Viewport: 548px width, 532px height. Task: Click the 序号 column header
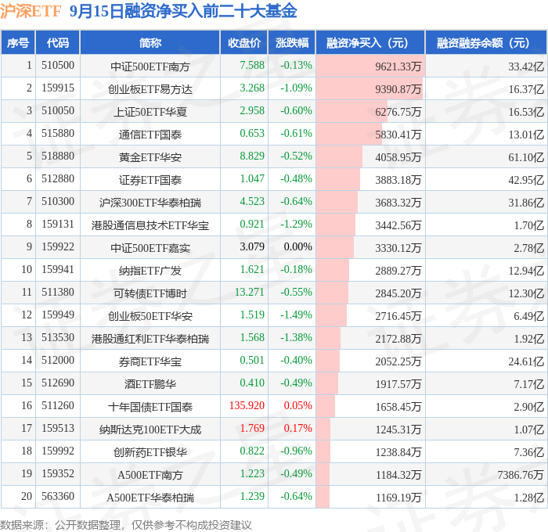click(18, 42)
